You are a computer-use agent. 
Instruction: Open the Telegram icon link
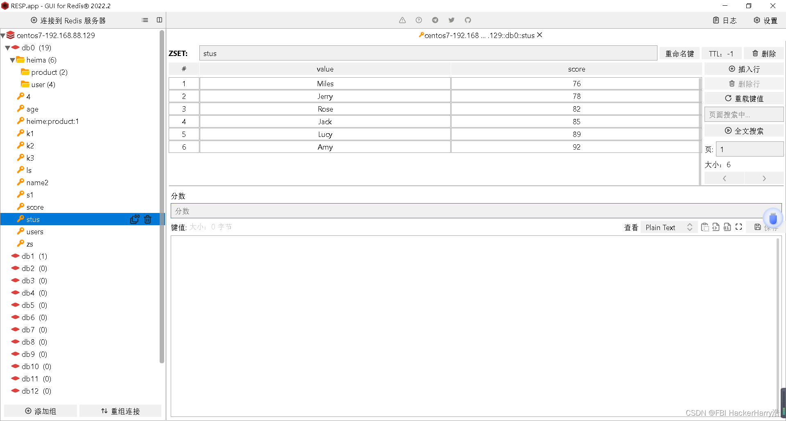pos(435,20)
